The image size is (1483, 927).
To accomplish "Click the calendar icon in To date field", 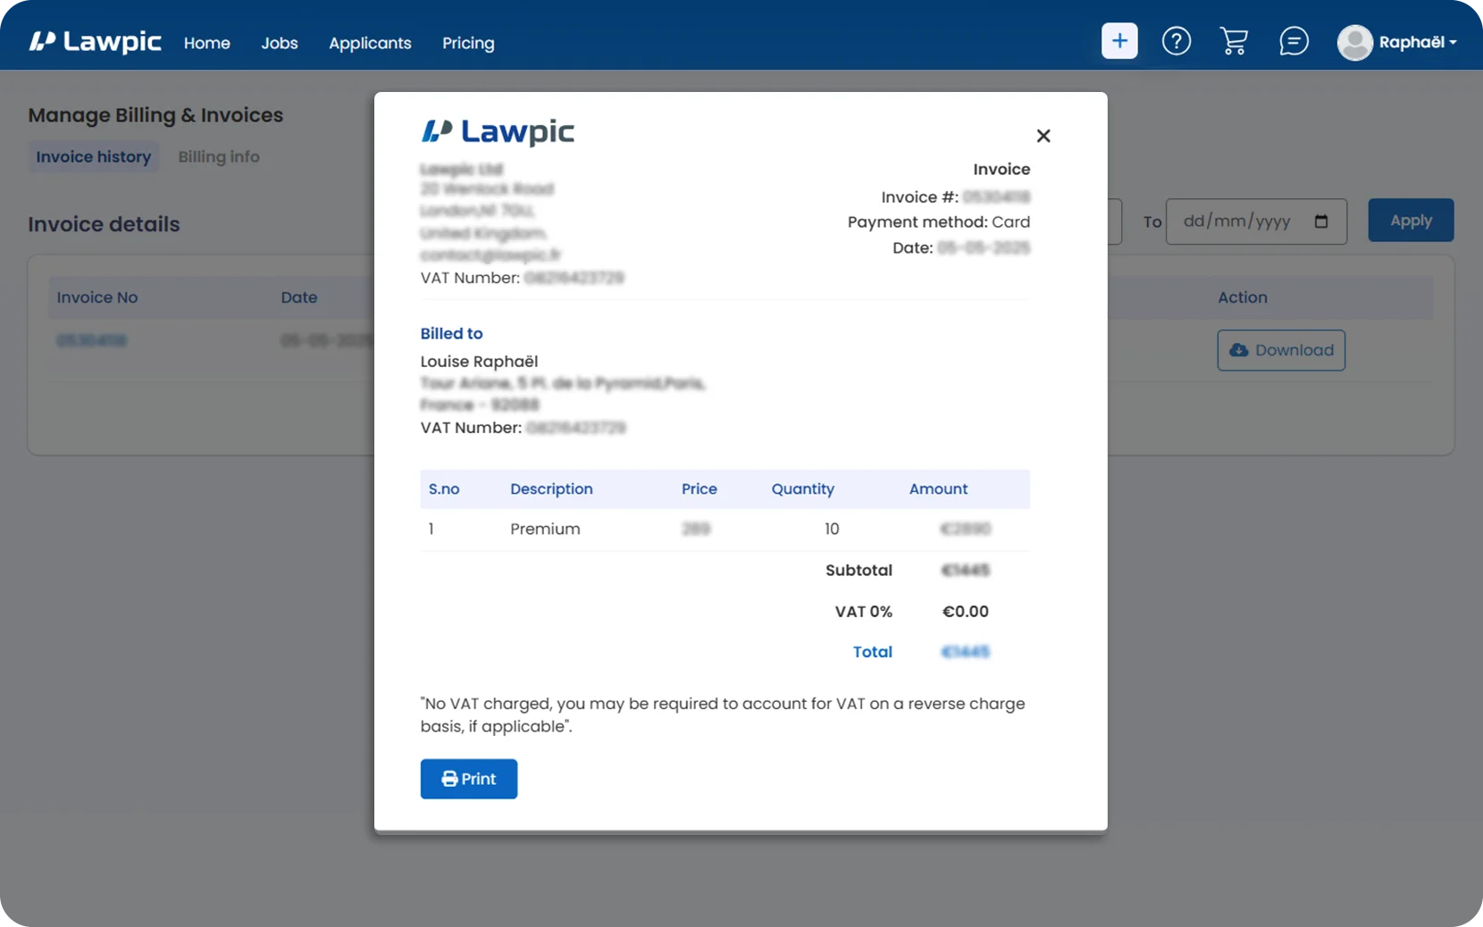I will 1321,221.
